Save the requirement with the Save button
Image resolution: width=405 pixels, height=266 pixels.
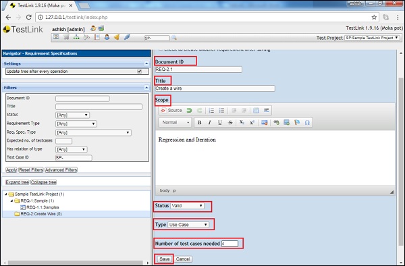coord(164,259)
